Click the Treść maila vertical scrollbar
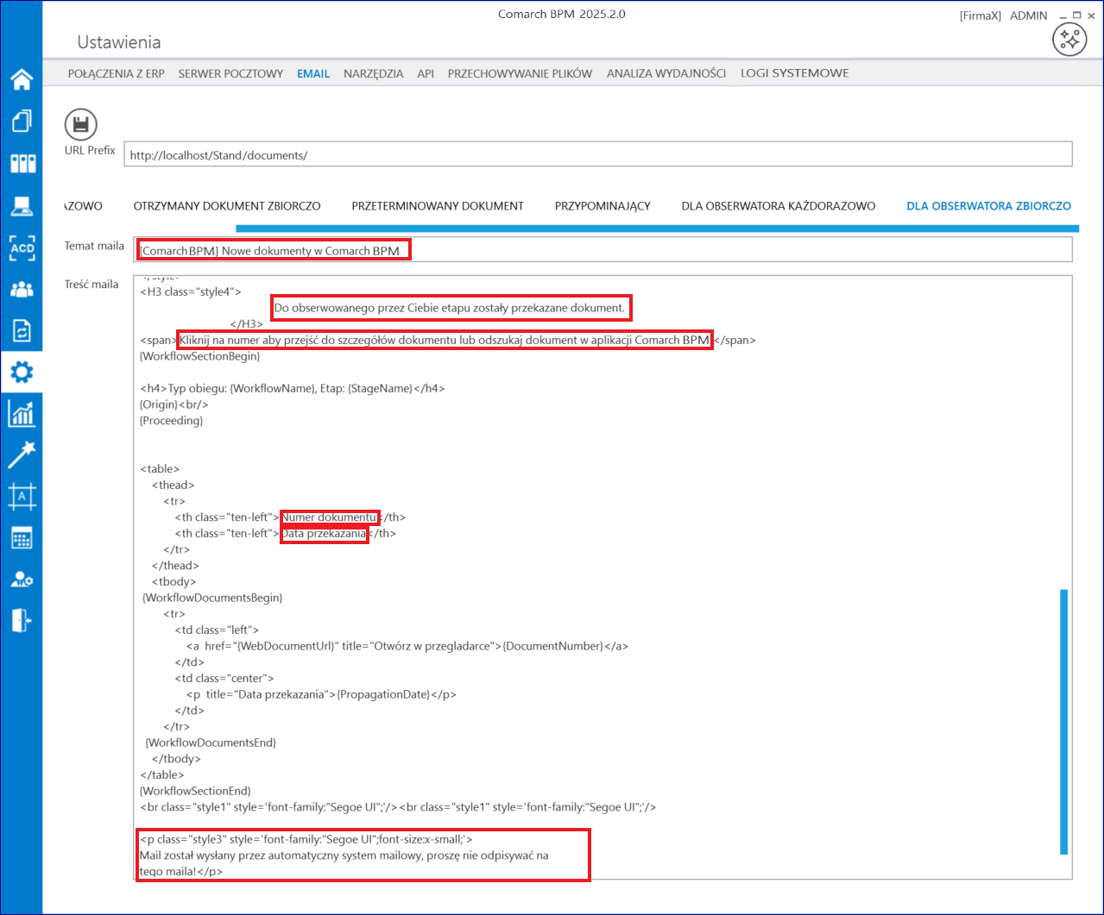 click(1064, 722)
